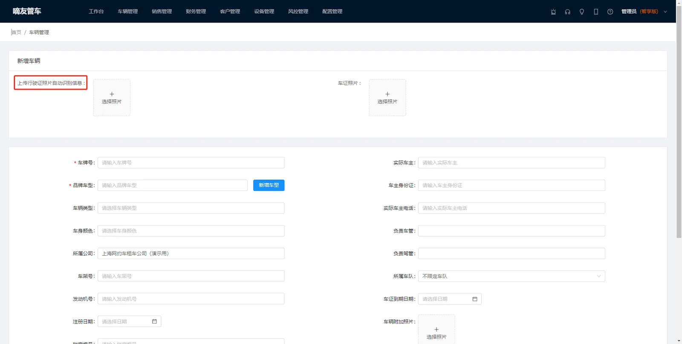Click plus to add 车辆附加照片
This screenshot has height=344, width=682.
pyautogui.click(x=436, y=330)
